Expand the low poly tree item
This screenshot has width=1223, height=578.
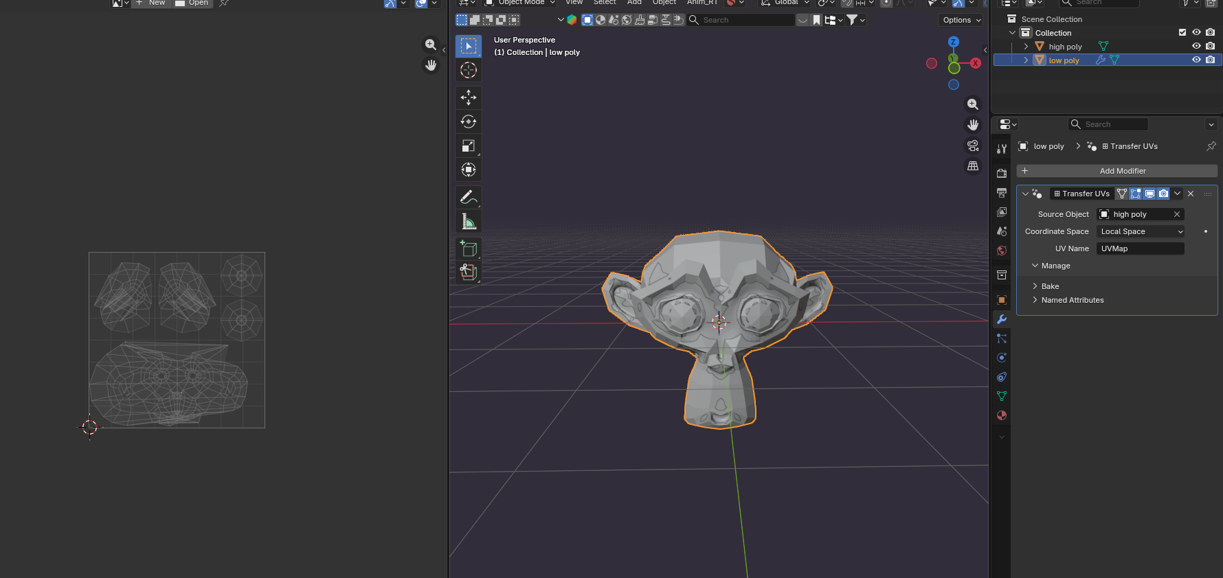point(1026,60)
